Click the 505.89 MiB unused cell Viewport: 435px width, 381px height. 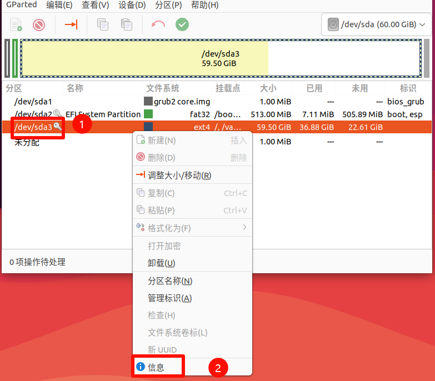(x=362, y=114)
